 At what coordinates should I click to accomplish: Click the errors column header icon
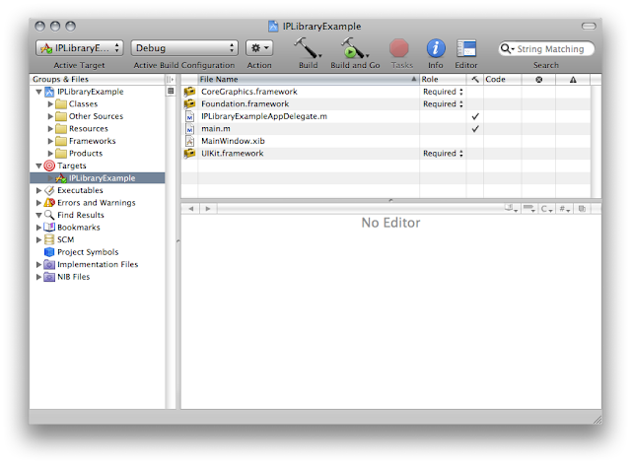pyautogui.click(x=539, y=80)
